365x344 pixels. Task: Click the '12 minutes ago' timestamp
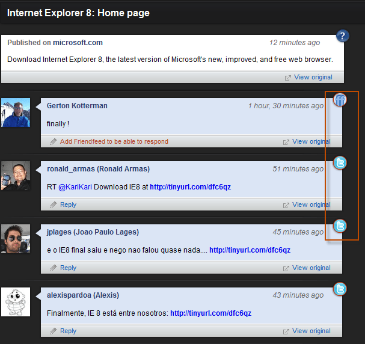tap(295, 43)
